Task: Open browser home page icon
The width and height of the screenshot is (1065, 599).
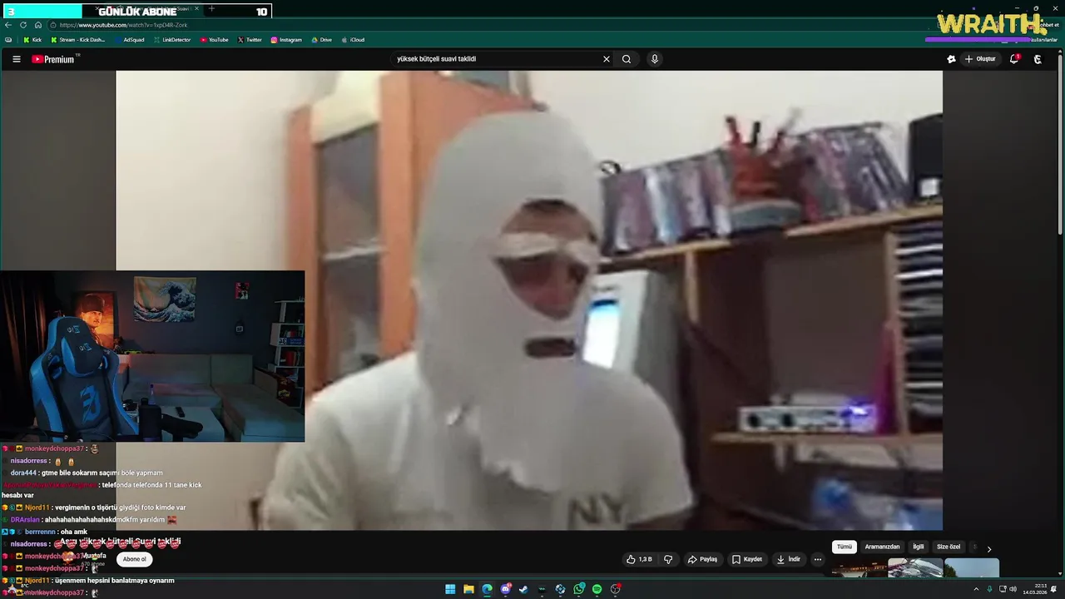Action: (37, 25)
